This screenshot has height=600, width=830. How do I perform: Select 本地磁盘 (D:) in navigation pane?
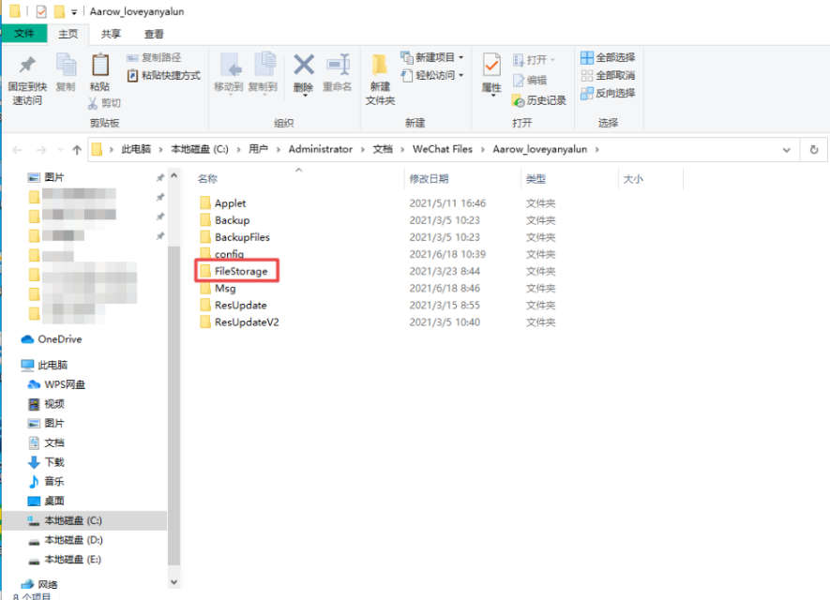(73, 540)
